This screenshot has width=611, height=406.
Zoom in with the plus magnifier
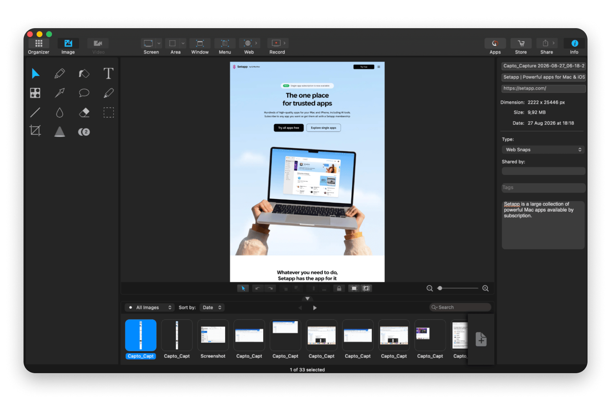[x=486, y=289]
